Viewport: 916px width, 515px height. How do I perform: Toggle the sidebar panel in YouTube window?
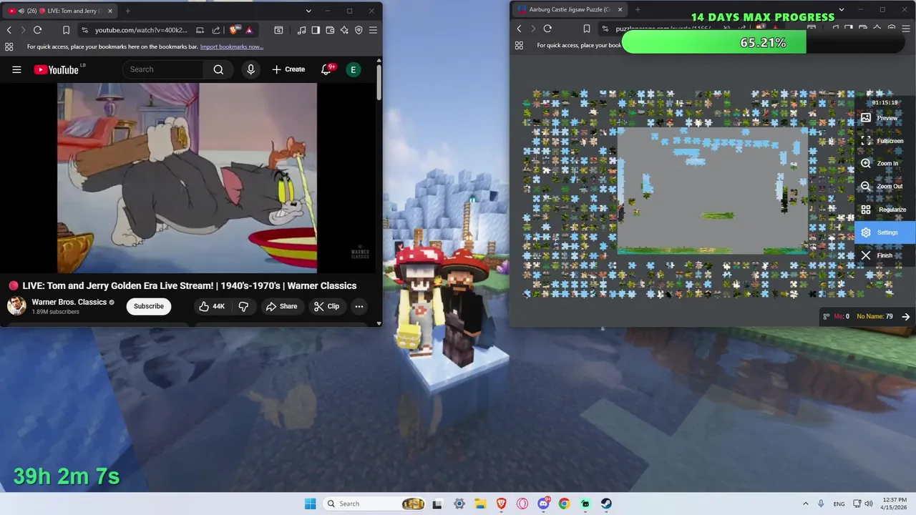[316, 30]
